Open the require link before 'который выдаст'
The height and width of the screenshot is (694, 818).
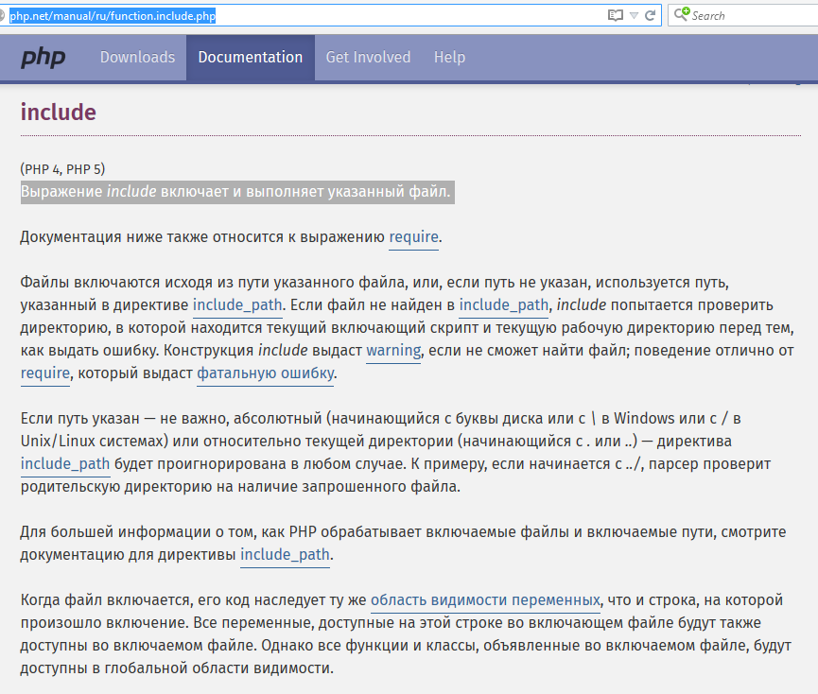tap(45, 373)
